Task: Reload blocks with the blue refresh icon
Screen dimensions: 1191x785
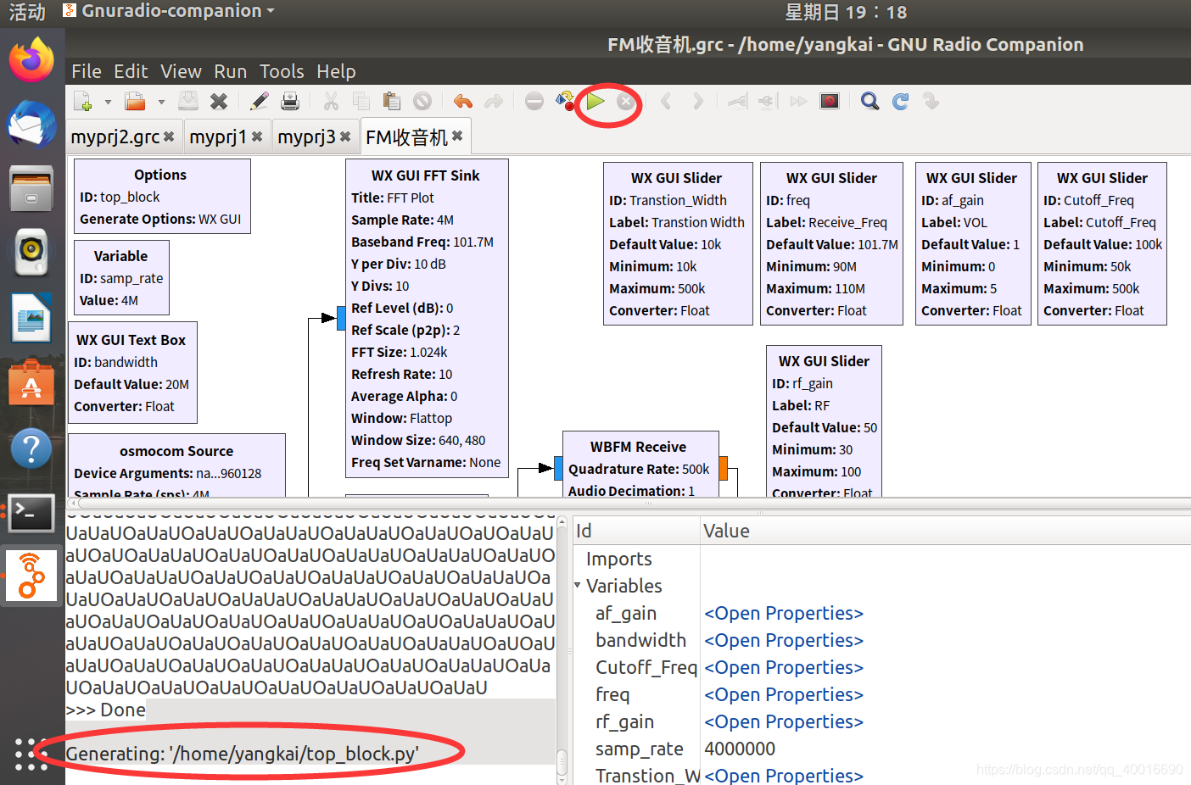Action: [x=901, y=102]
